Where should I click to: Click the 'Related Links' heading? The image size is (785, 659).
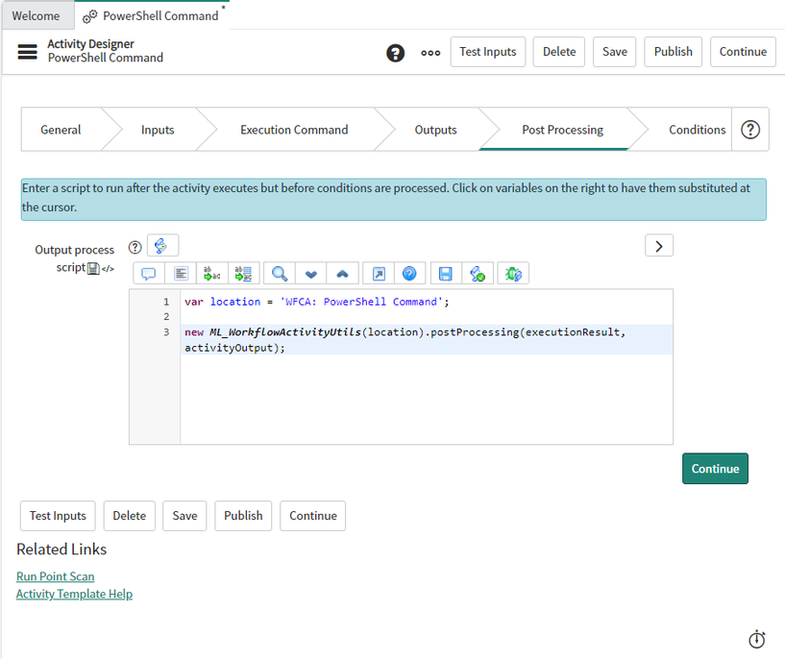pos(61,549)
